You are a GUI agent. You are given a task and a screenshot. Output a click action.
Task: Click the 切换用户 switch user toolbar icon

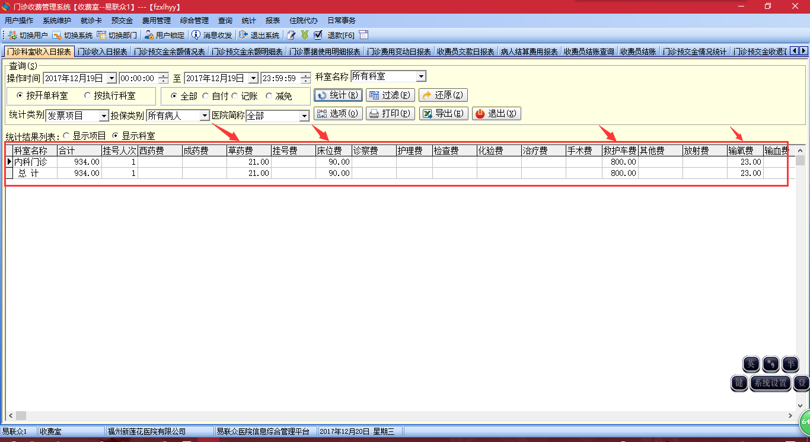coord(28,35)
